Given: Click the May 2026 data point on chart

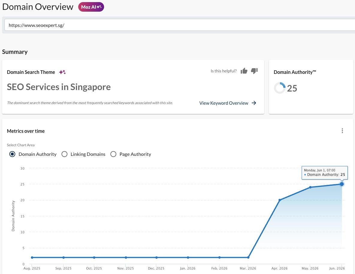Looking at the screenshot, I should coord(310,187).
